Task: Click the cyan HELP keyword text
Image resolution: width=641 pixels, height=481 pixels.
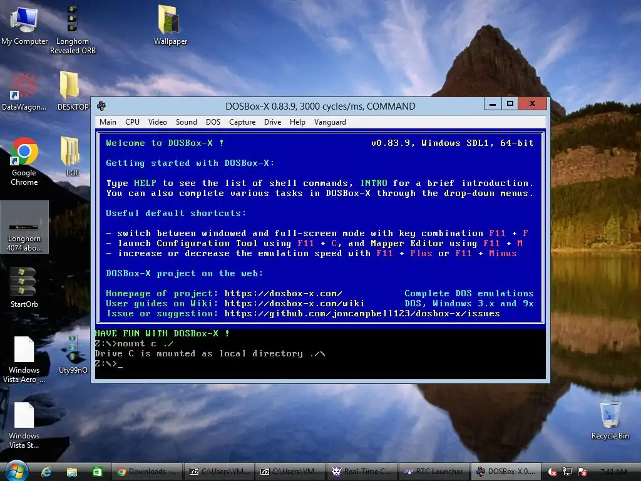Action: tap(145, 183)
